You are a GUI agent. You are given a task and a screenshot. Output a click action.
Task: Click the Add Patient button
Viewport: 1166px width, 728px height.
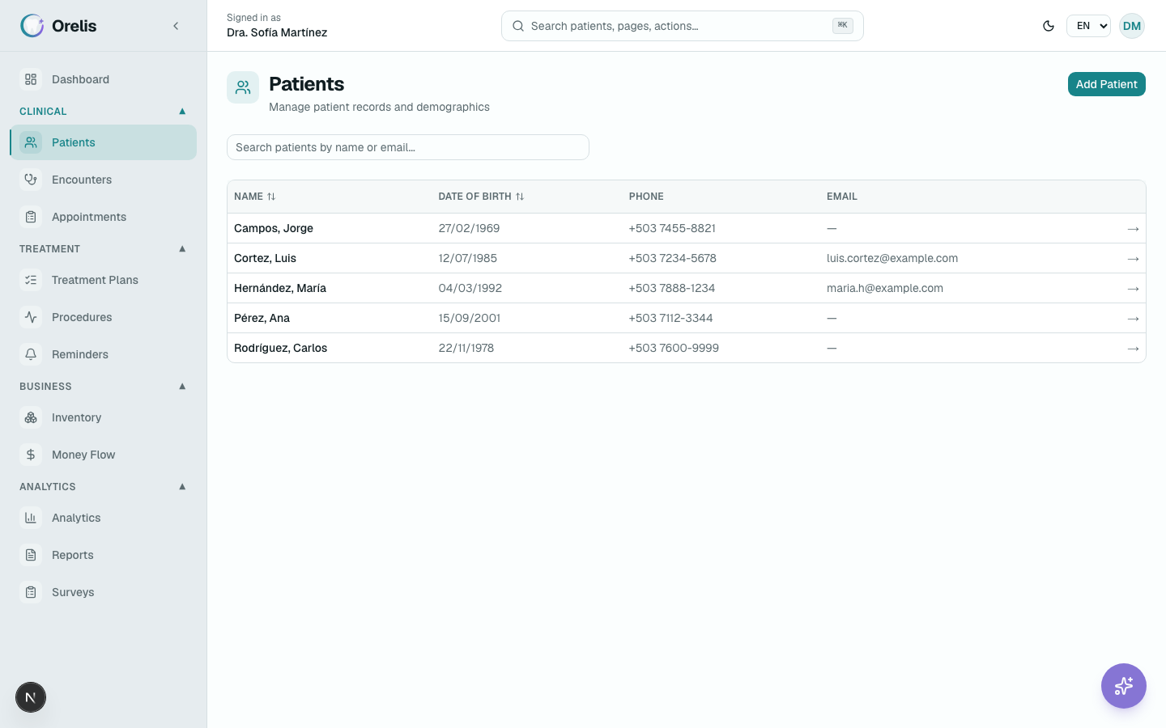(x=1106, y=84)
